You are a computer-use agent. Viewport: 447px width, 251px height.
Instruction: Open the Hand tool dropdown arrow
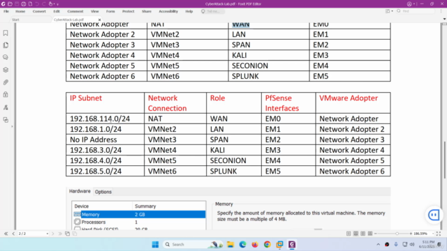[x=54, y=4]
